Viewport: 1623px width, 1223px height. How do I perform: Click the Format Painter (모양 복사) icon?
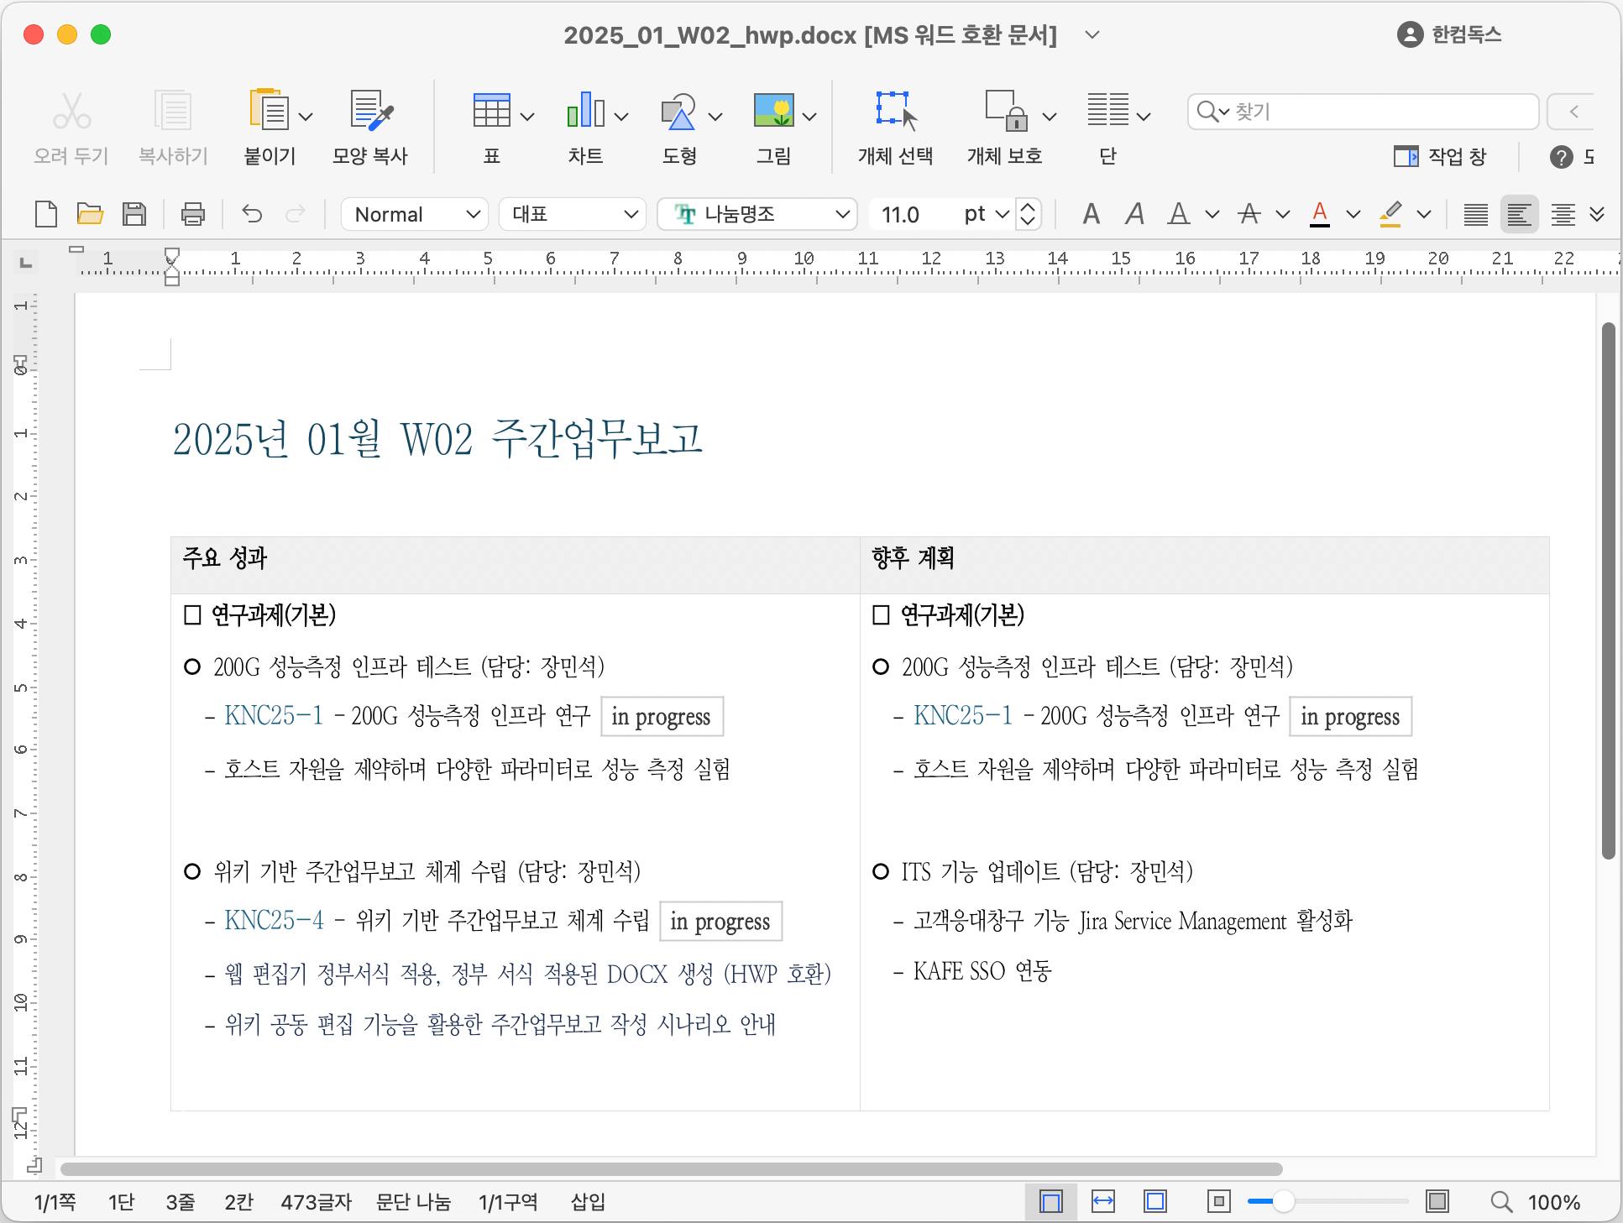tap(370, 112)
